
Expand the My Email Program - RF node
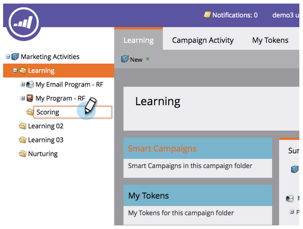point(23,84)
